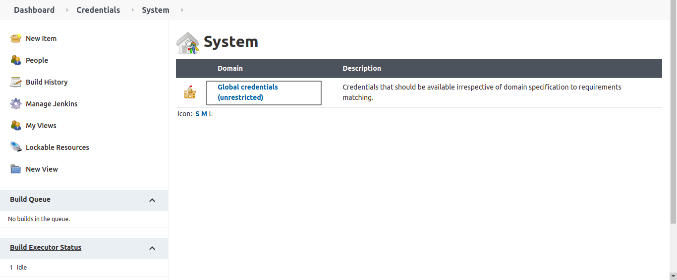Open My Views link
The image size is (677, 280).
click(x=41, y=126)
